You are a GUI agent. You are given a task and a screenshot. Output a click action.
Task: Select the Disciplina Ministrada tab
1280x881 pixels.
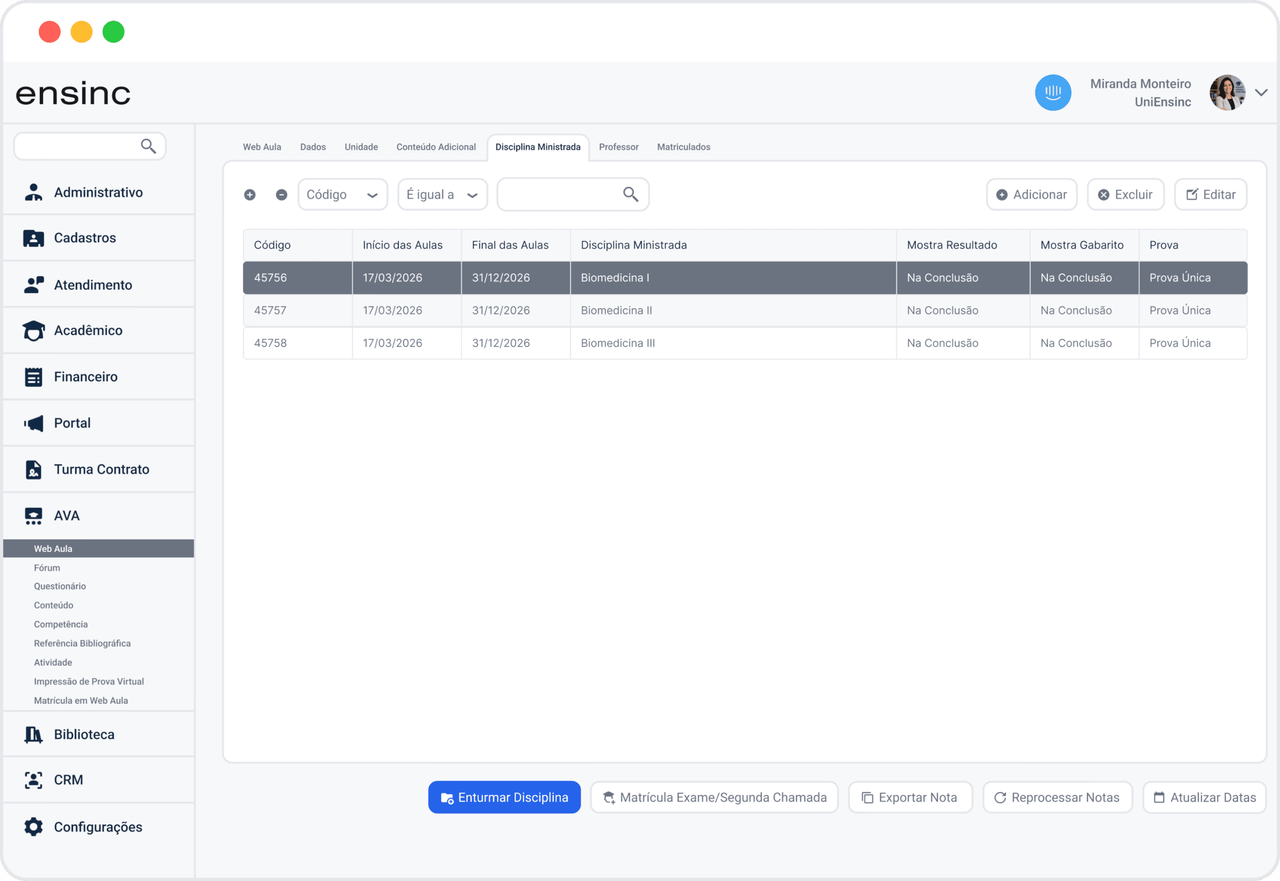538,147
